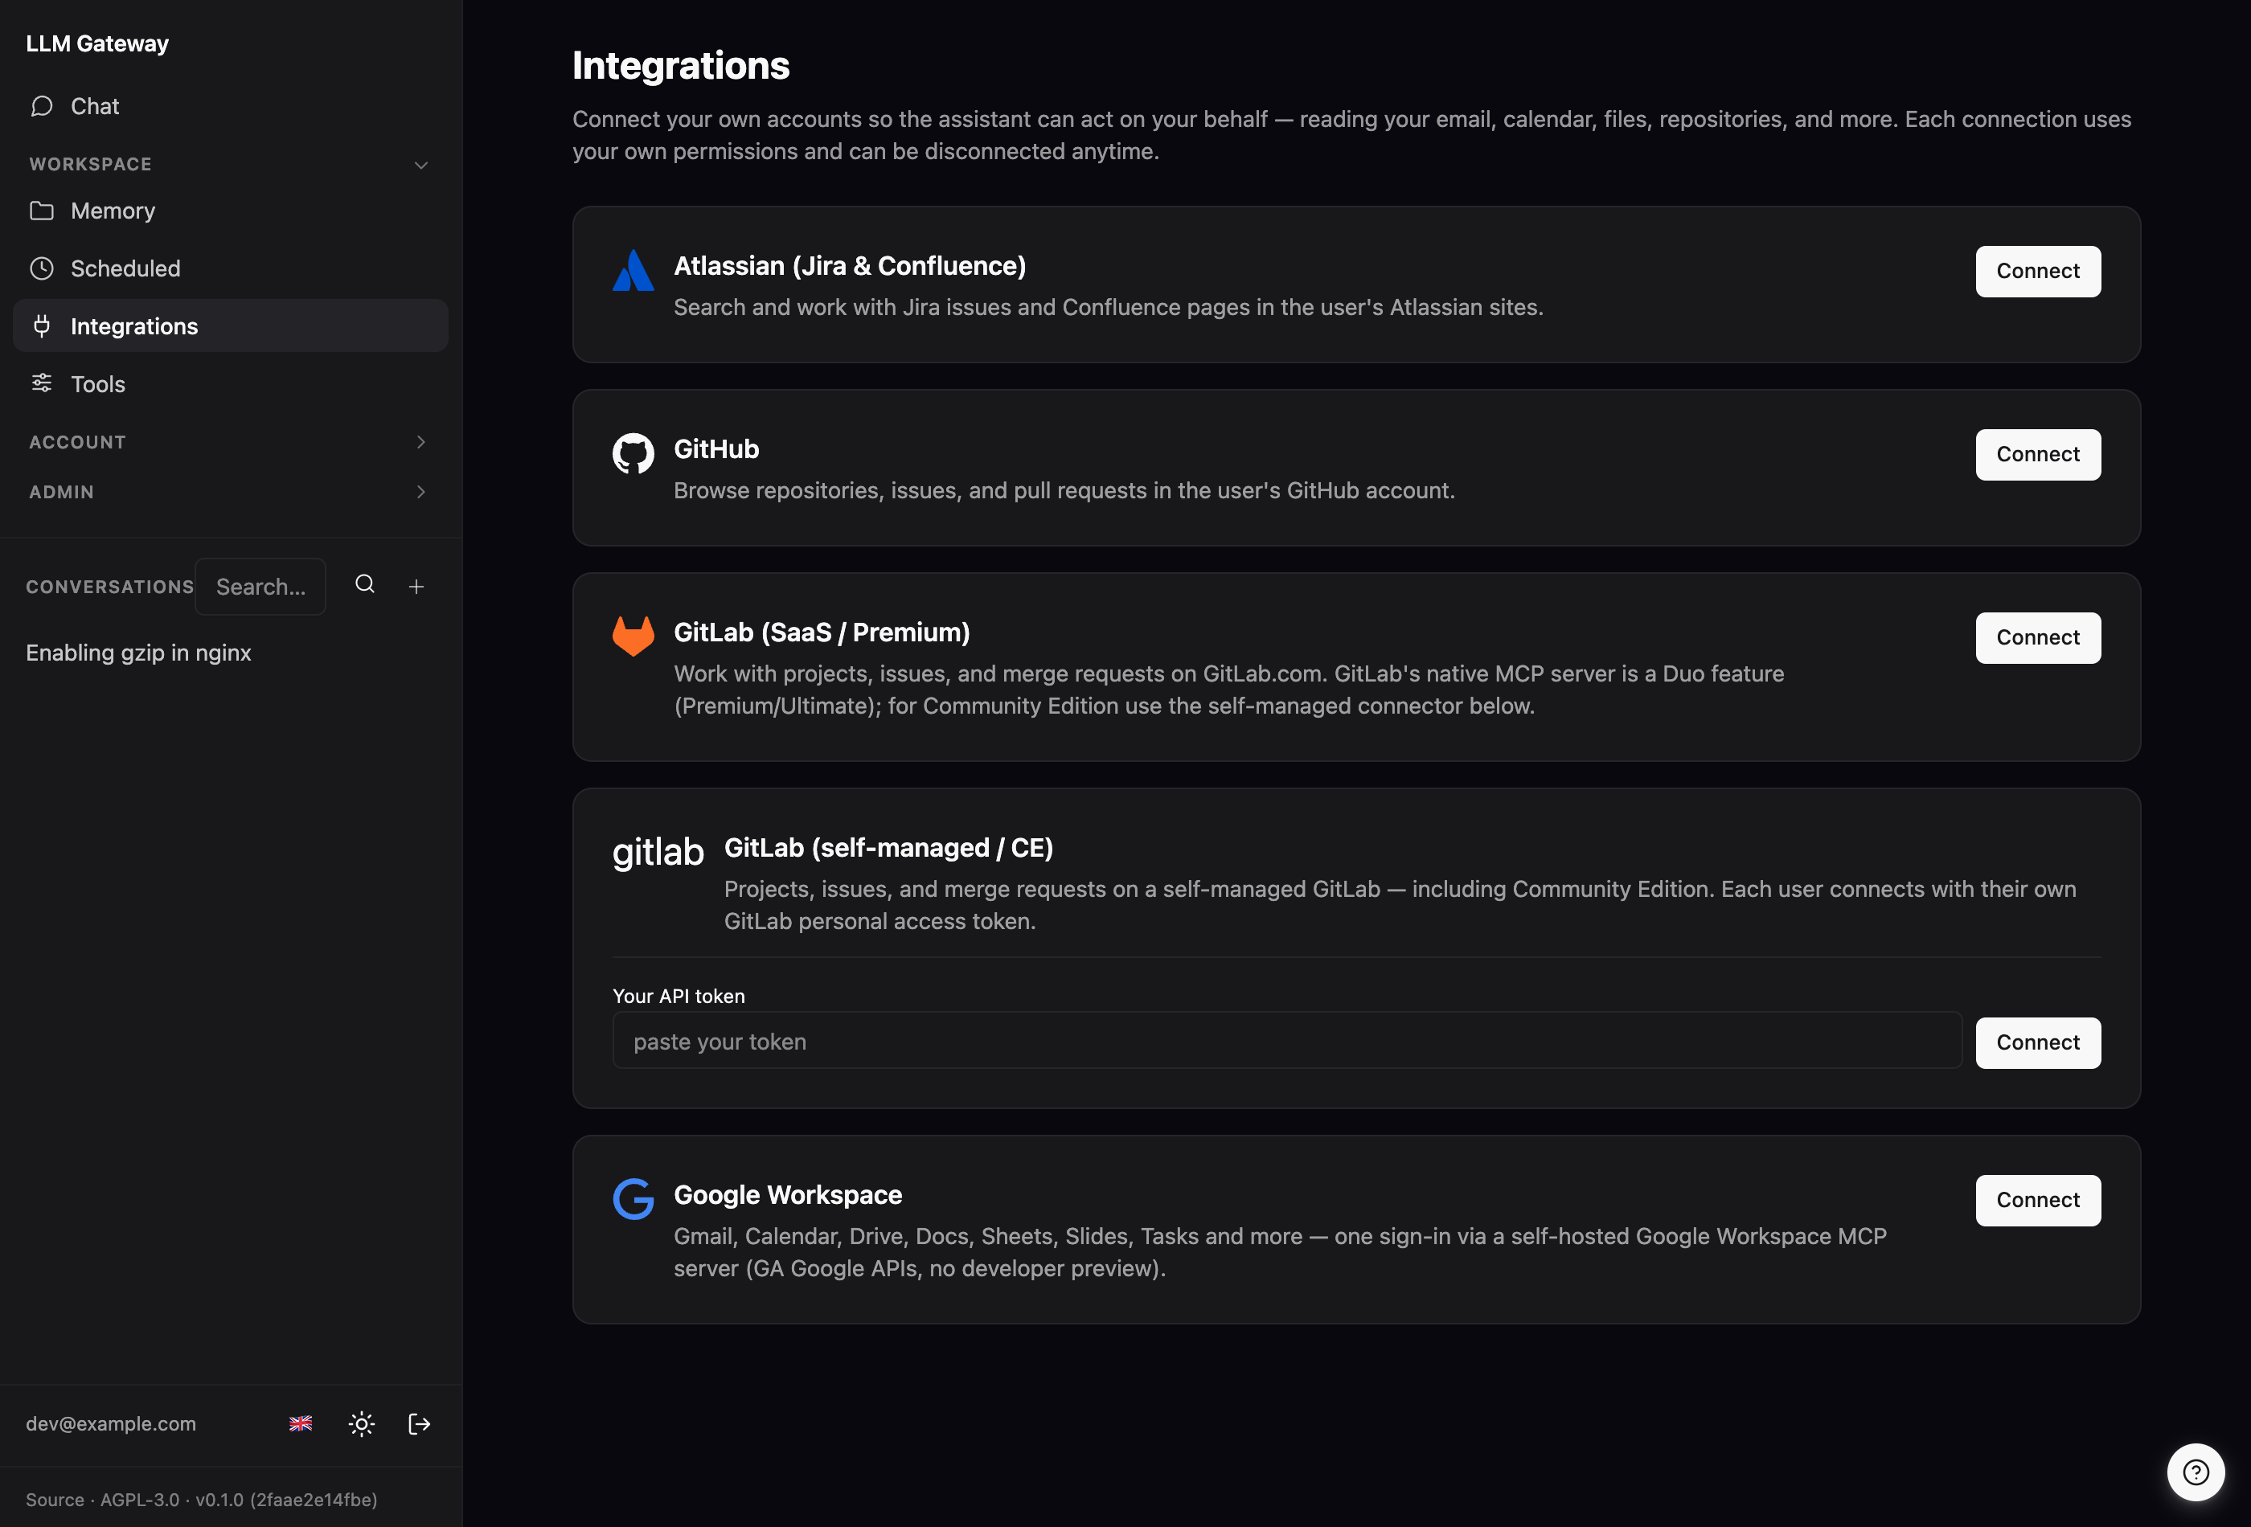Viewport: 2251px width, 1527px height.
Task: Open the Scheduled sidebar item
Action: 230,268
